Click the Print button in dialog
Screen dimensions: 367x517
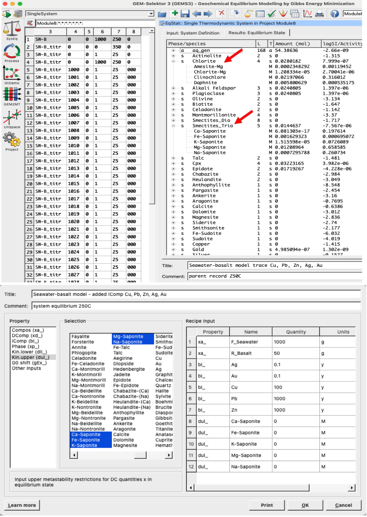point(267,505)
